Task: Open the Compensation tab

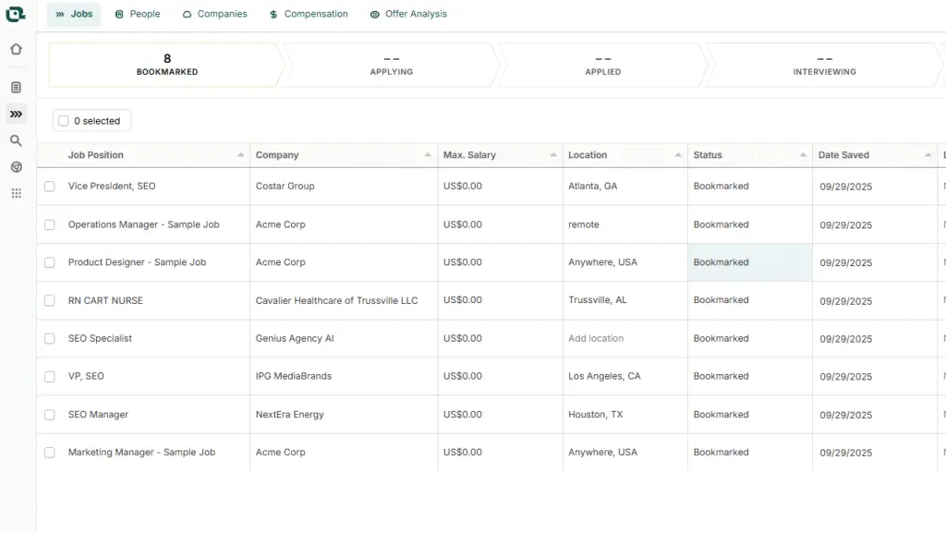Action: (309, 14)
